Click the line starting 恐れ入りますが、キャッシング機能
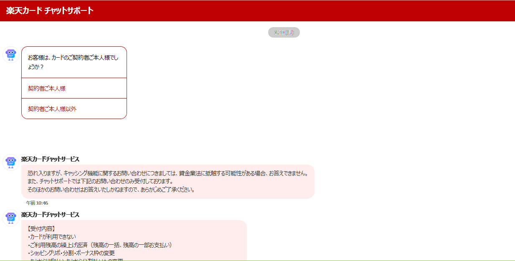The height and width of the screenshot is (261, 515). (x=168, y=173)
